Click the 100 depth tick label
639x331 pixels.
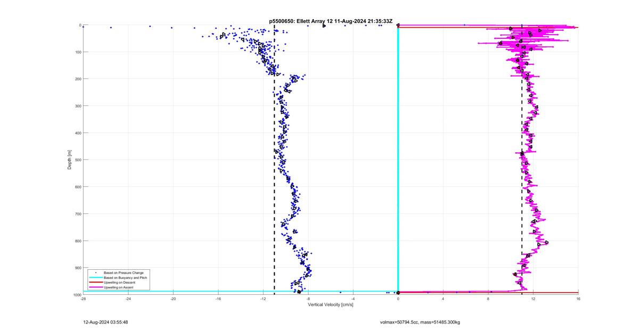pyautogui.click(x=78, y=52)
